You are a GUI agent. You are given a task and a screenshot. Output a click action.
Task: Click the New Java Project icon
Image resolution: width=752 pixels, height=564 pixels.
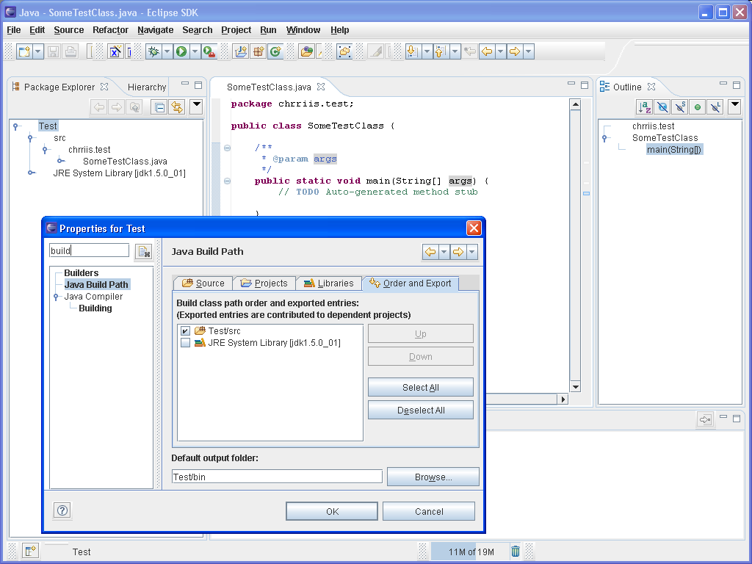point(240,51)
